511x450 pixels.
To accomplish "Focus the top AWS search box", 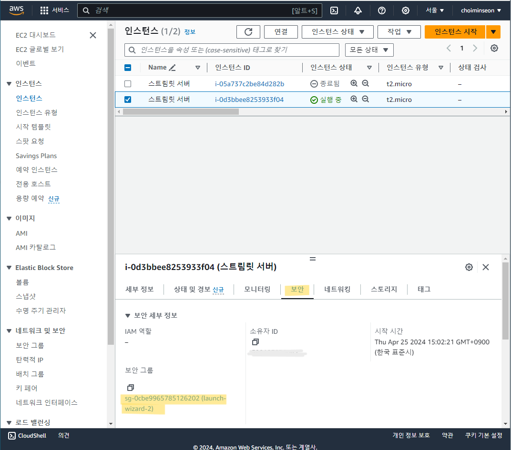I will [199, 10].
